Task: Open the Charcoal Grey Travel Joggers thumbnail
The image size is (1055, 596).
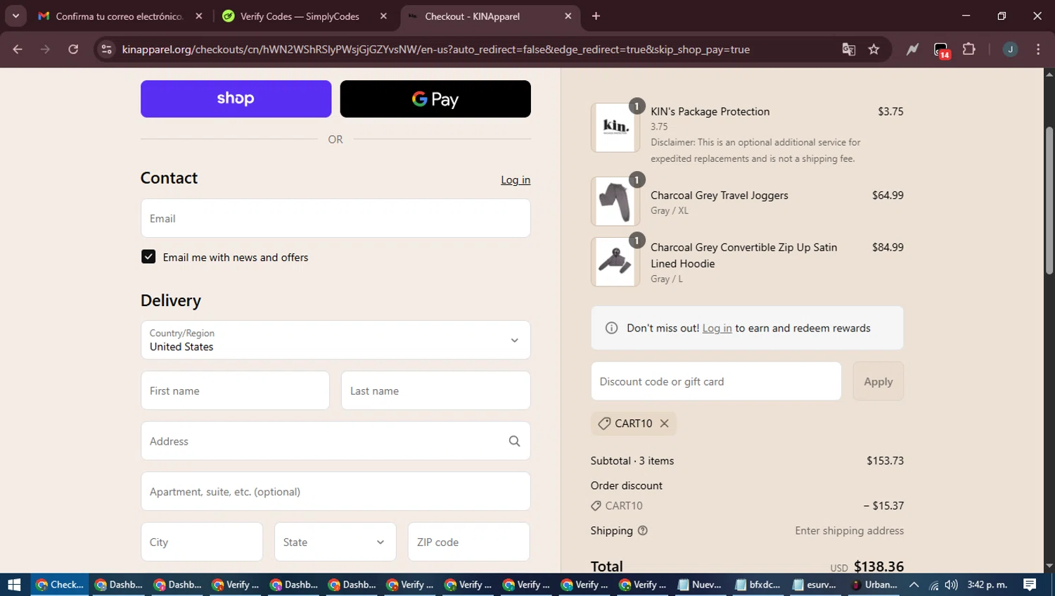Action: pos(615,201)
